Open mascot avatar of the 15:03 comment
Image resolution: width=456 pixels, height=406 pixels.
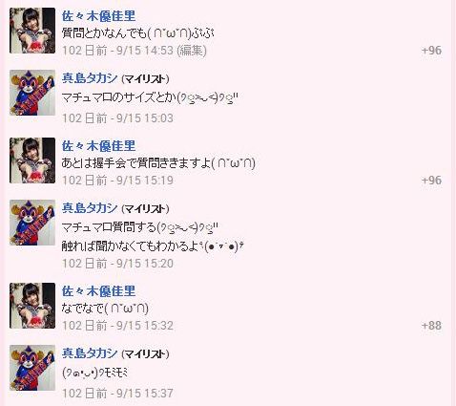(x=32, y=93)
